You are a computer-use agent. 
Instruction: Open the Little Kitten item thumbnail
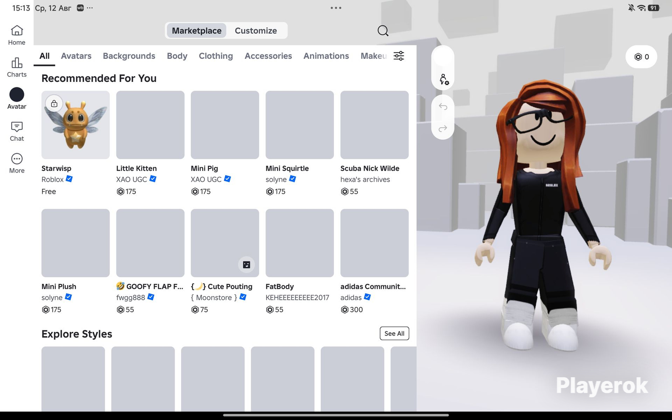click(x=150, y=125)
